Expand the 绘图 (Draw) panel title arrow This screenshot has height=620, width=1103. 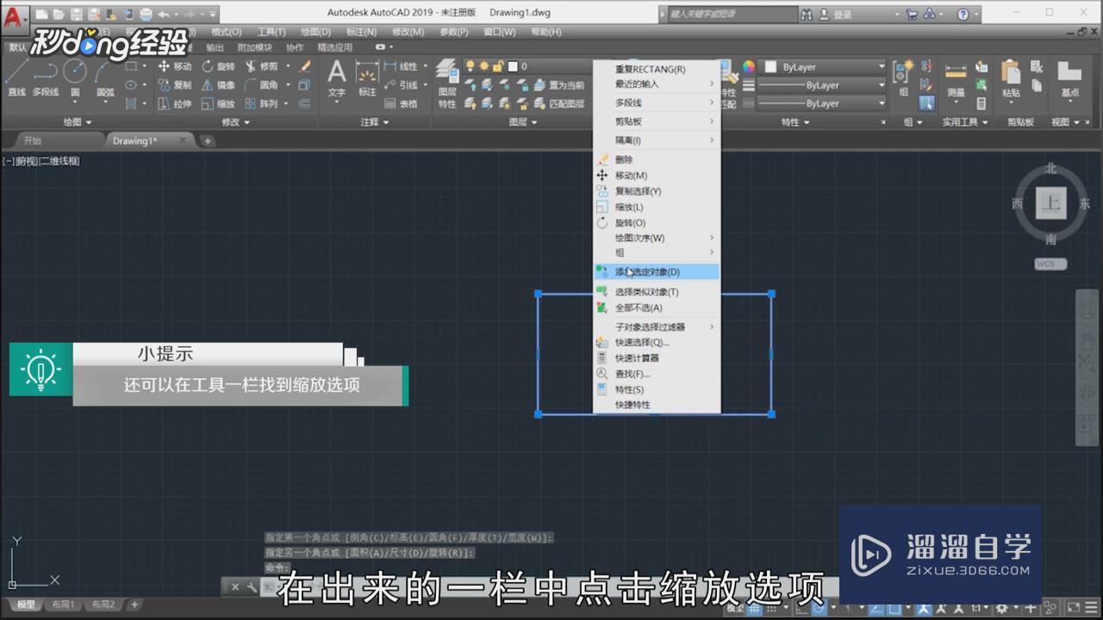click(88, 122)
